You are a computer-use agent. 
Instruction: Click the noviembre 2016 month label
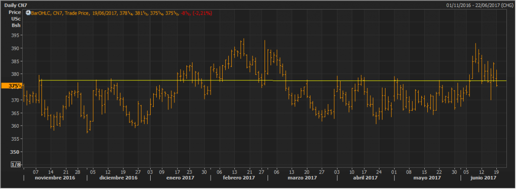(x=54, y=177)
